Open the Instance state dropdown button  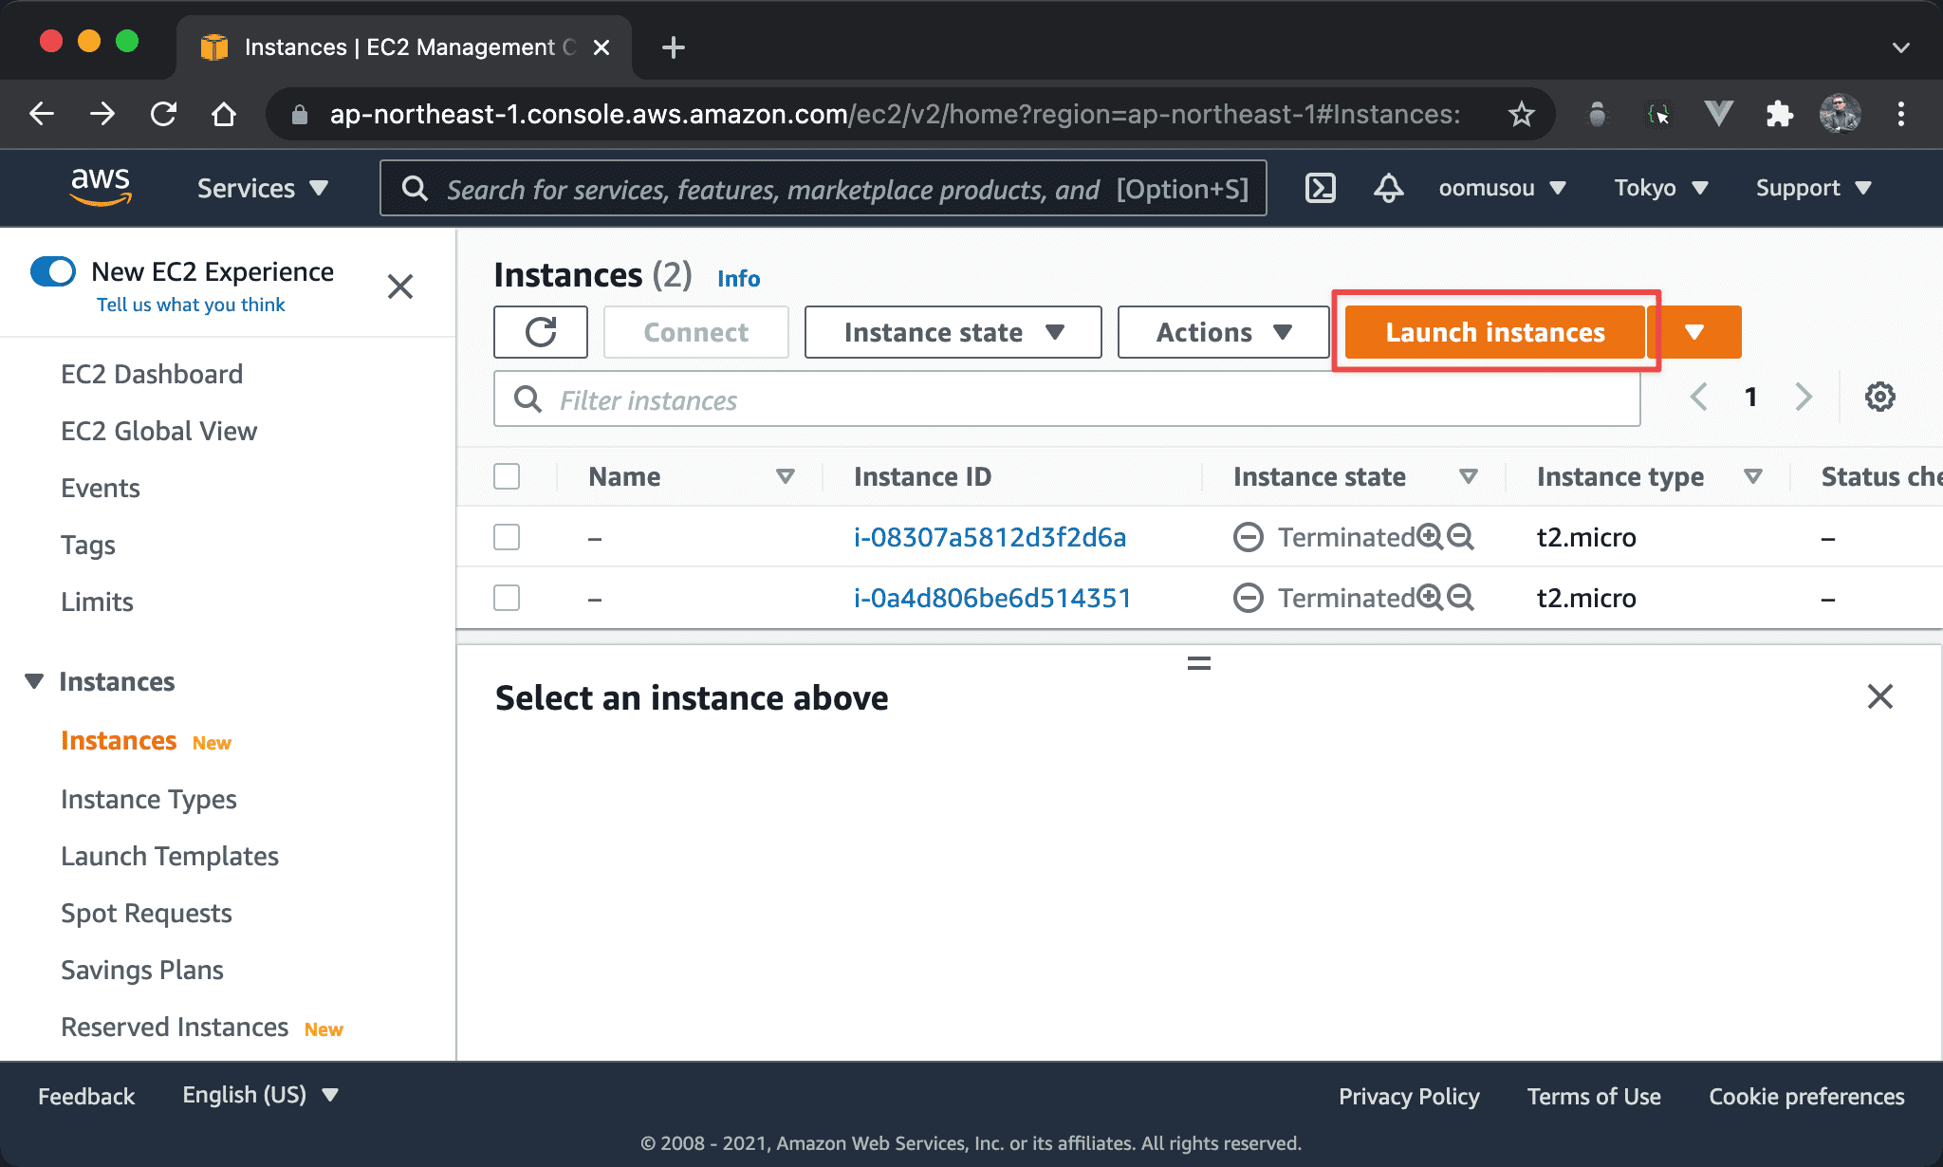click(953, 332)
